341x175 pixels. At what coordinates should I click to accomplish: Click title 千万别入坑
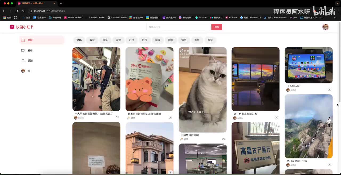tap(293, 86)
